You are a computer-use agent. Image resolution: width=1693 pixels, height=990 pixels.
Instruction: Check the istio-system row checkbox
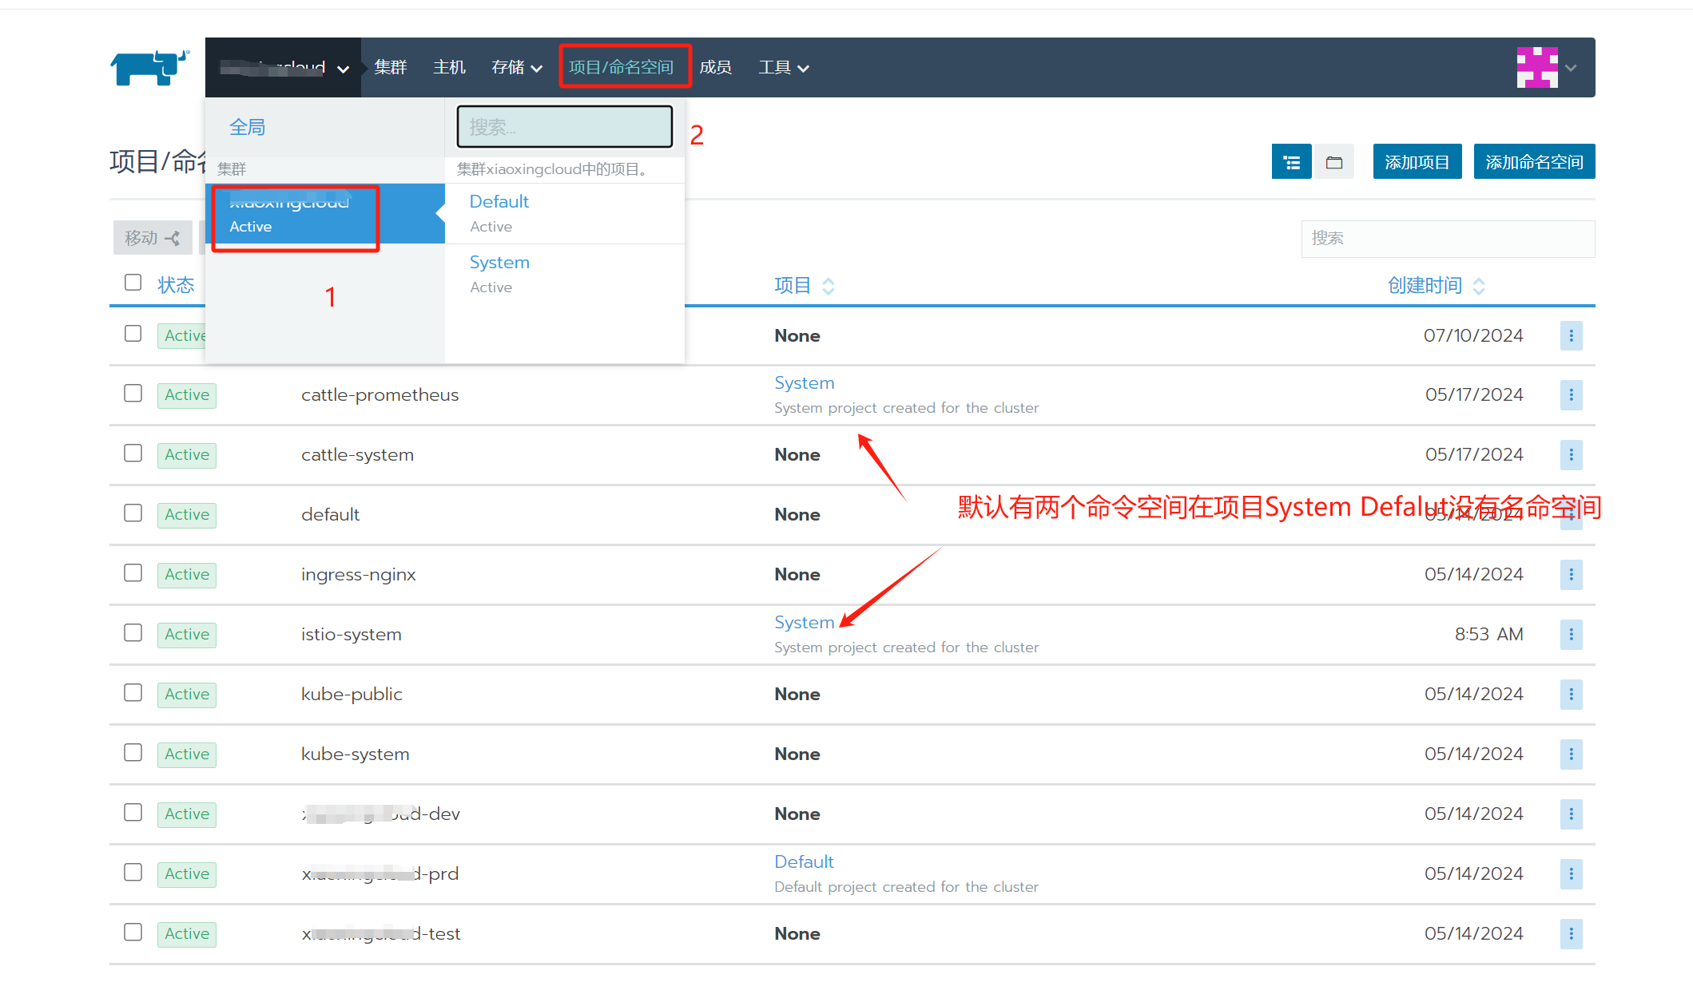(133, 633)
